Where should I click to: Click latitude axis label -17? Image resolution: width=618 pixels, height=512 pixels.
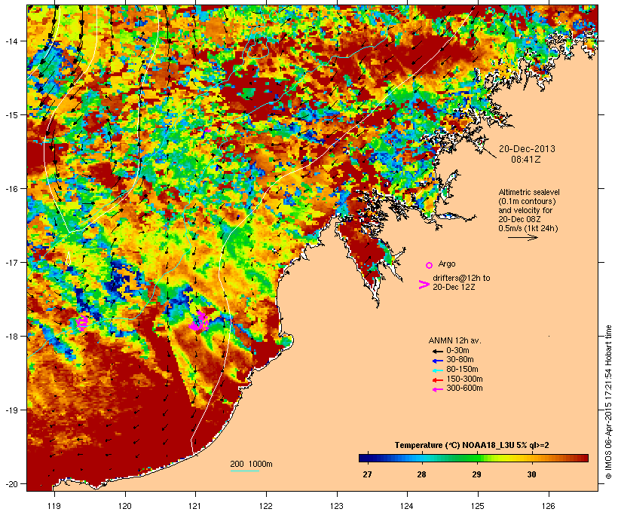tap(11, 262)
